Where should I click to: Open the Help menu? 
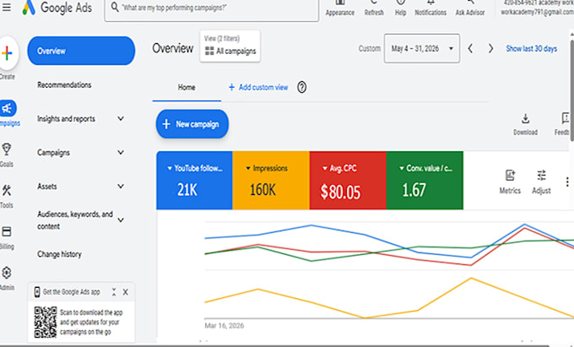tap(400, 8)
